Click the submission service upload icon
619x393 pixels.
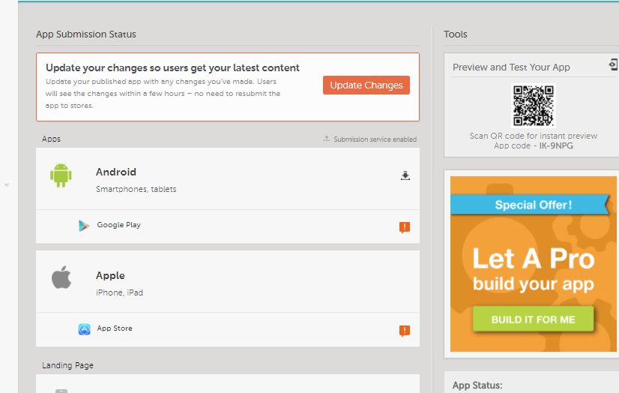(327, 139)
